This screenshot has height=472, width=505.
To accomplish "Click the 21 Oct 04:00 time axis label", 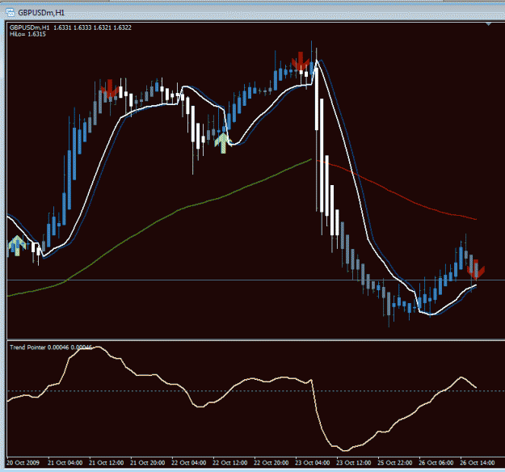I will (65, 462).
